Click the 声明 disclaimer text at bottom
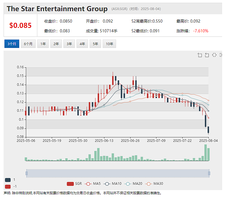Viewport: 226px width, 197px height. pyautogui.click(x=82, y=193)
